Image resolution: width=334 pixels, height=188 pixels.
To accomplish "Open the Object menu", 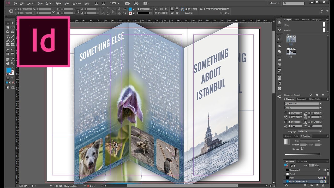I will pyautogui.click(x=49, y=3).
